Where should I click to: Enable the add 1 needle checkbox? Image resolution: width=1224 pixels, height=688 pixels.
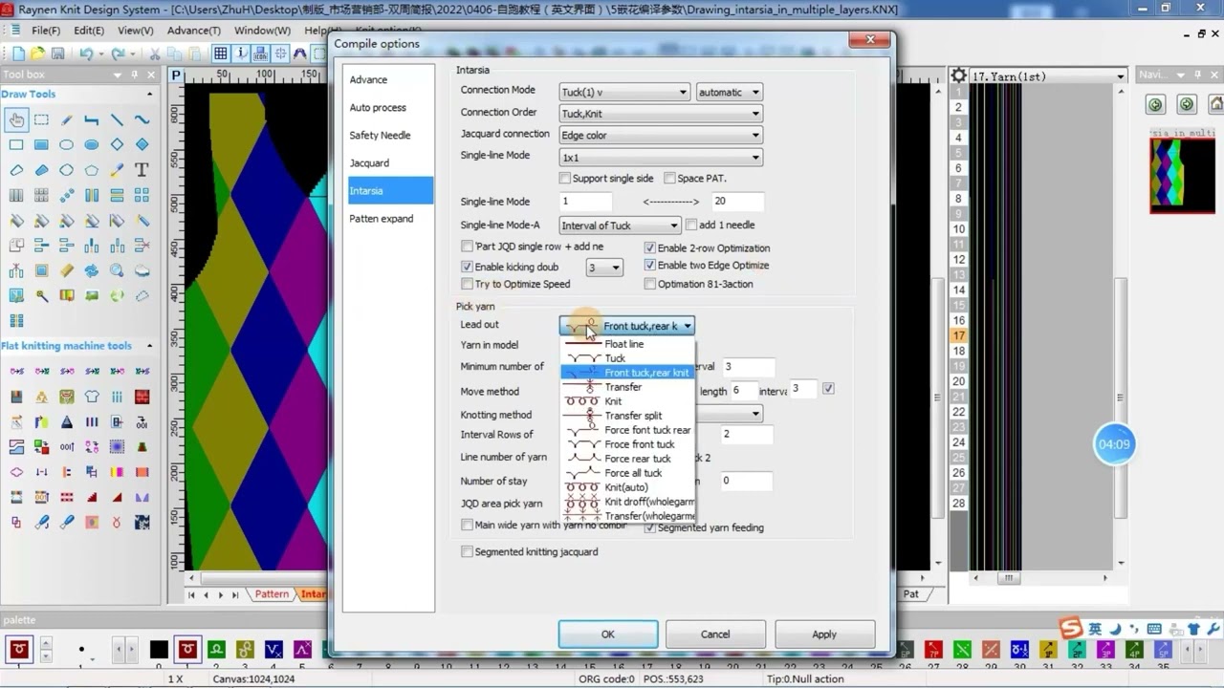(x=691, y=225)
